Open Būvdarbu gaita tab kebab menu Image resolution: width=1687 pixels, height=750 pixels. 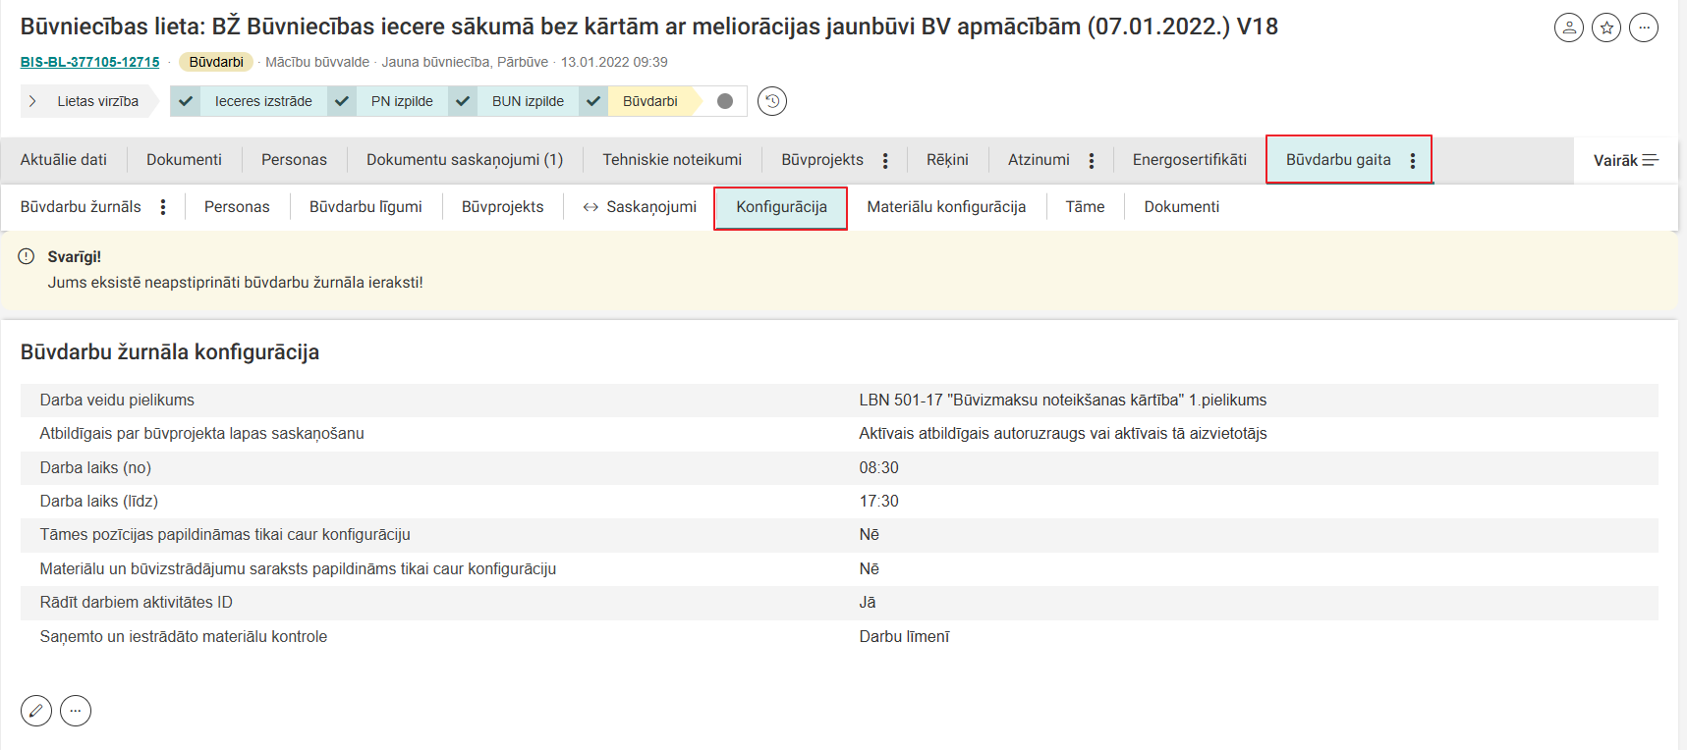tap(1413, 160)
